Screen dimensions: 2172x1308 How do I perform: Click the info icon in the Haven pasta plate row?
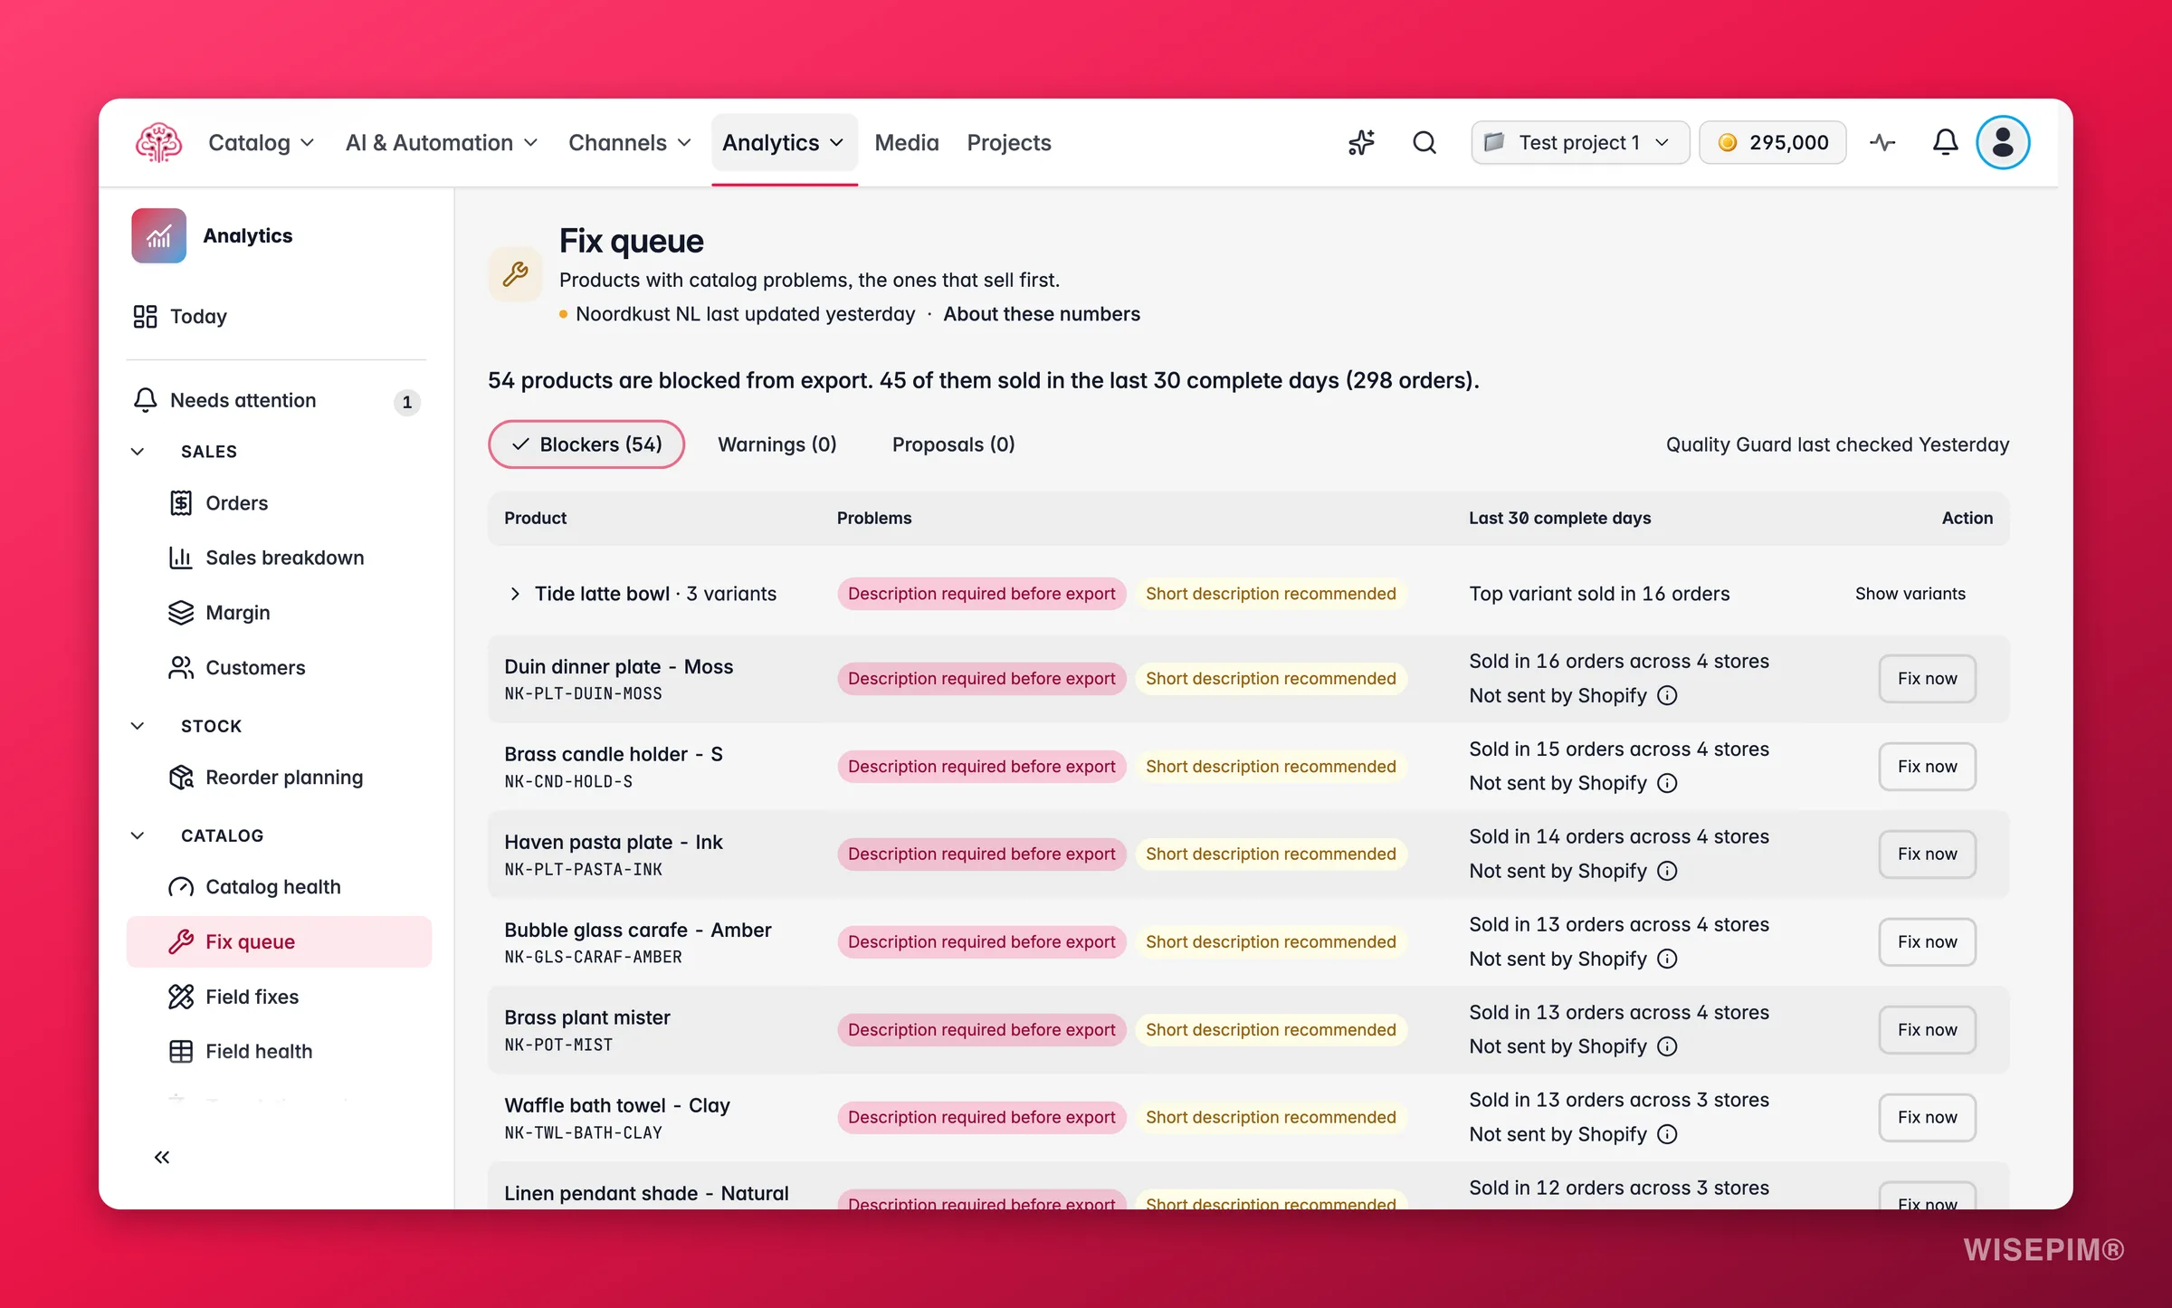(x=1667, y=871)
